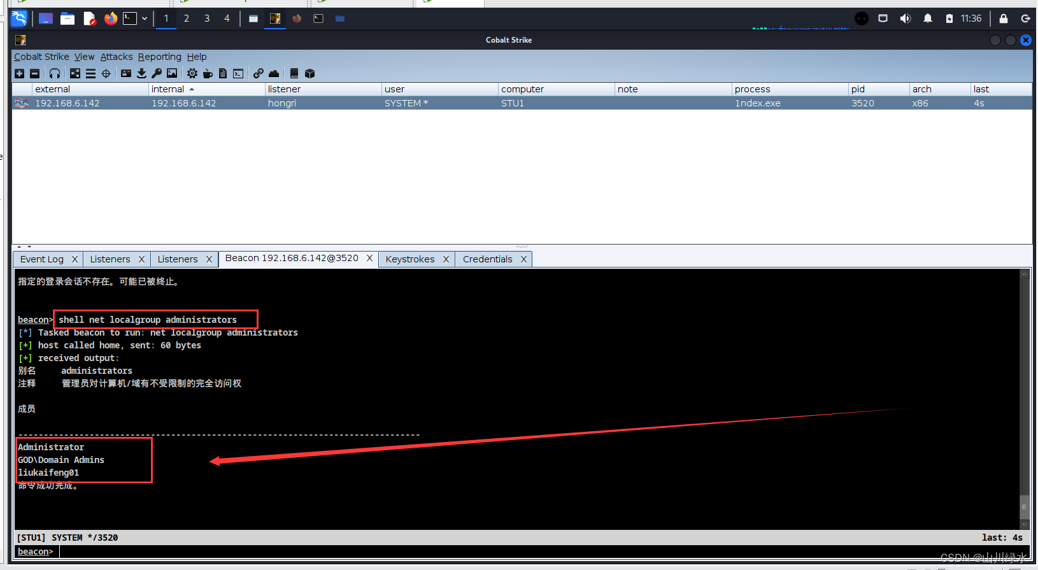Image resolution: width=1038 pixels, height=570 pixels.
Task: Click the lock screen padlock icon
Action: (x=1004, y=18)
